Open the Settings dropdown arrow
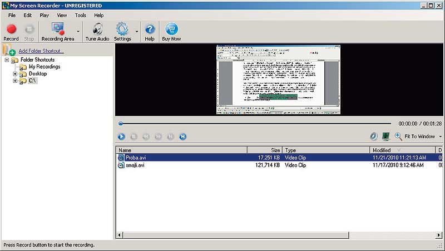This screenshot has width=445, height=251. pos(136,32)
